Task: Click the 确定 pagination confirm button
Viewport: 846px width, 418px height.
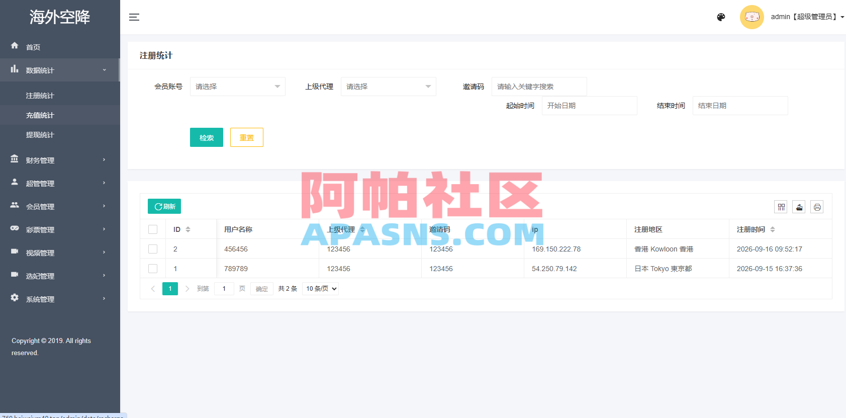Action: point(262,289)
